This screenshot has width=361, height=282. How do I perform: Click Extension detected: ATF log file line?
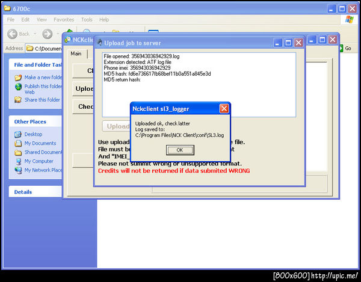(x=137, y=62)
